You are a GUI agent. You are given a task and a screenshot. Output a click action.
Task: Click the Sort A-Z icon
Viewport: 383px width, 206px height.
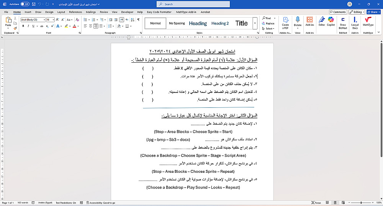[133, 19]
